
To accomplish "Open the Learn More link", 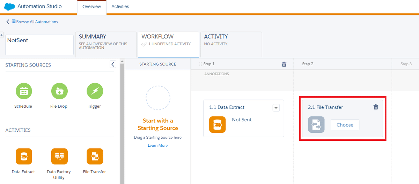I will [158, 145].
